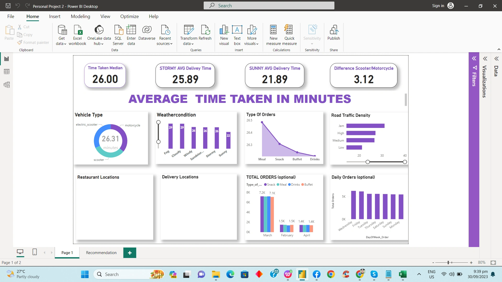Open the Quick measure tool
This screenshot has width=502, height=282.
click(289, 35)
